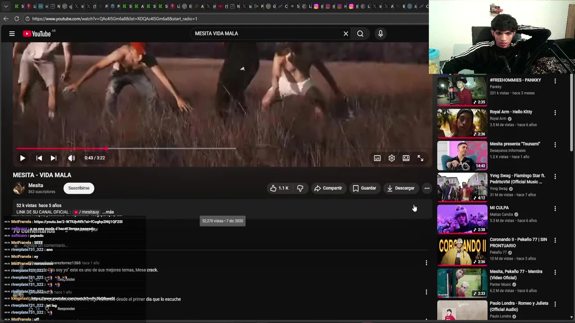Open the YouTube hamburger guide menu
The height and width of the screenshot is (323, 575).
pos(12,34)
